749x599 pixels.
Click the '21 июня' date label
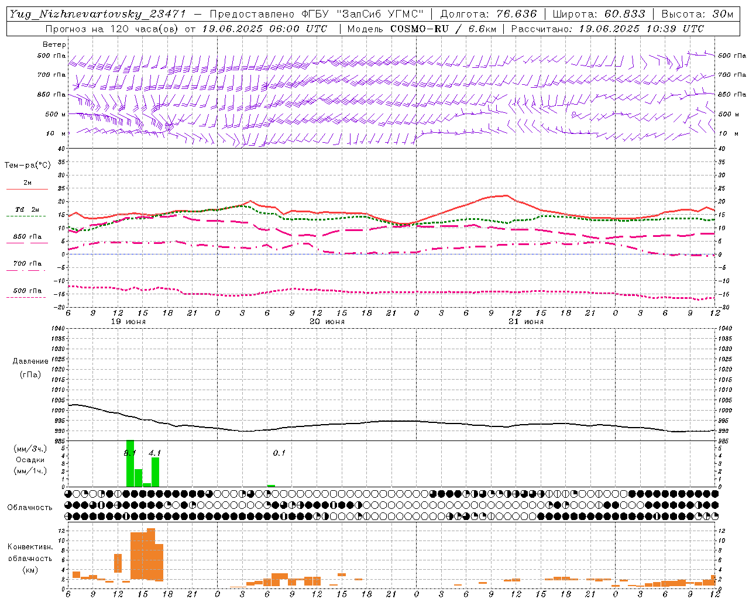pyautogui.click(x=525, y=322)
